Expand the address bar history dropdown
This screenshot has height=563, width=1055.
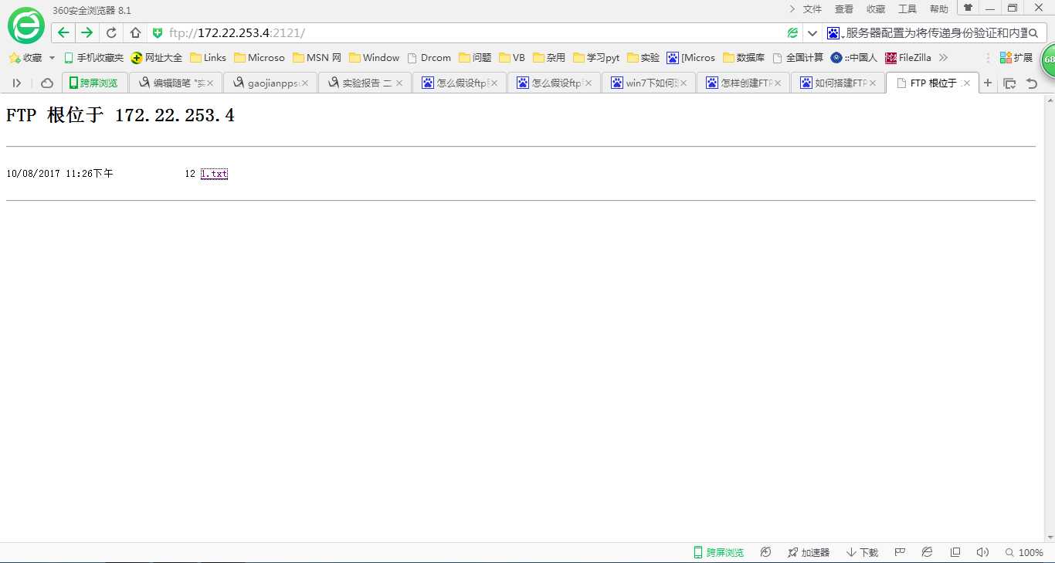pos(812,33)
